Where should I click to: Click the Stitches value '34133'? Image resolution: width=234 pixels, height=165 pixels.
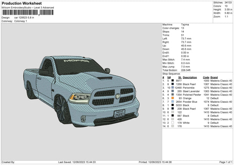click(228, 3)
